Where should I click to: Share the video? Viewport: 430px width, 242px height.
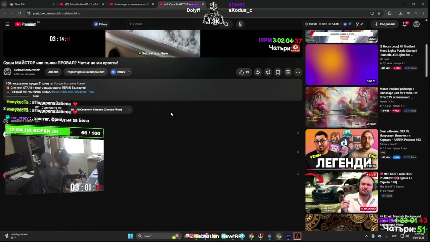pyautogui.click(x=258, y=72)
